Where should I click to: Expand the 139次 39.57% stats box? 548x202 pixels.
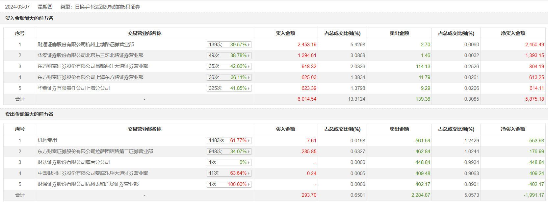[229, 45]
